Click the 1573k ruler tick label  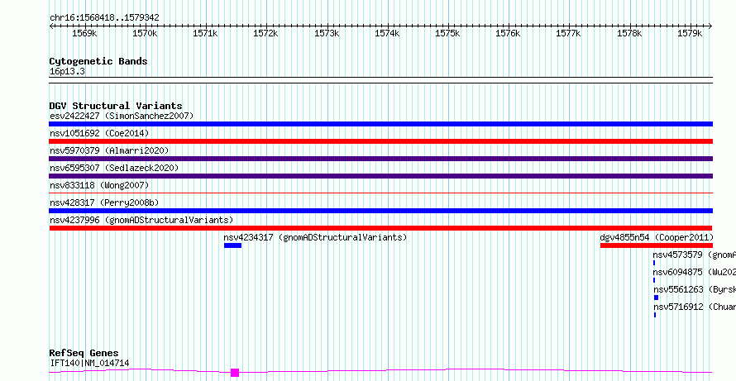pyautogui.click(x=327, y=33)
